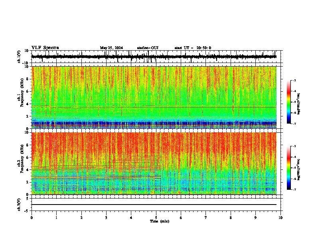Click the "2" kHz tick of ch.2 spectrogram
316x244 pixels.
(x=28, y=182)
